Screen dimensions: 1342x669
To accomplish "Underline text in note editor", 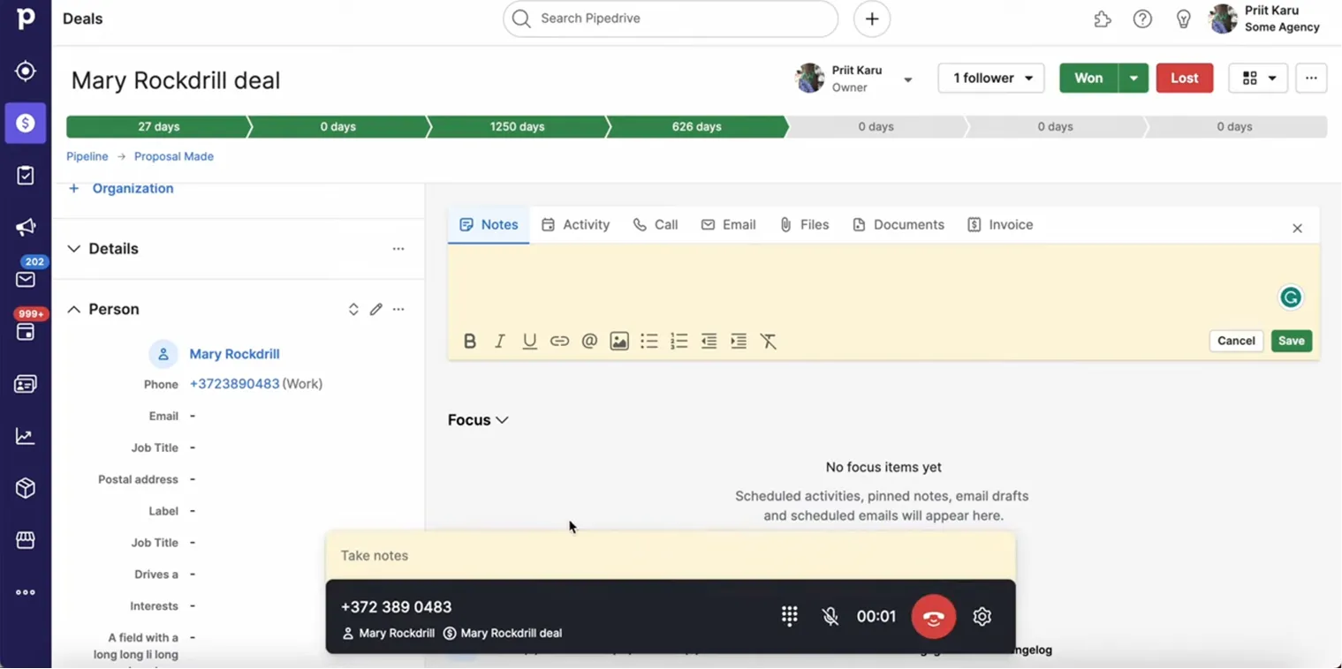I will 530,342.
